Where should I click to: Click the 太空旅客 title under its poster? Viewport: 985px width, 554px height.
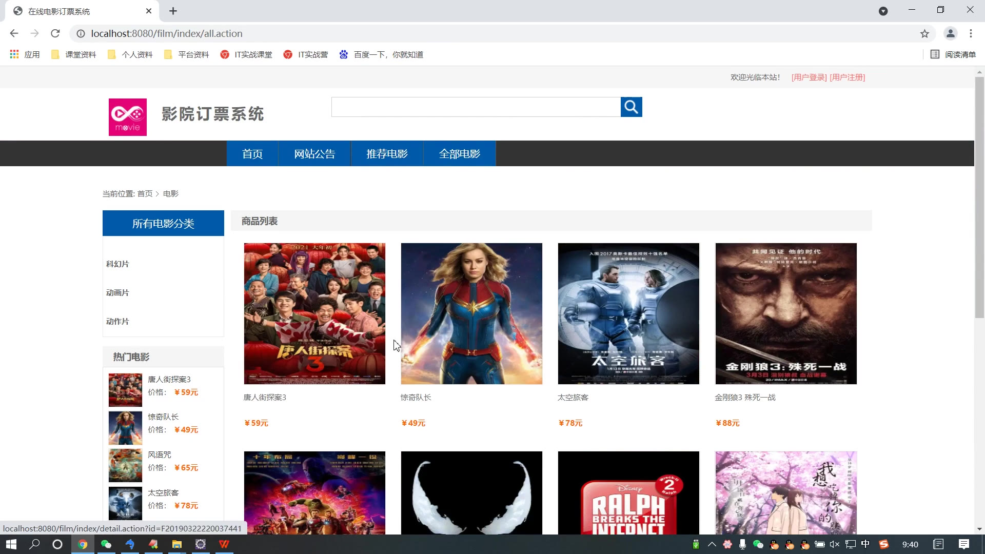[573, 398]
